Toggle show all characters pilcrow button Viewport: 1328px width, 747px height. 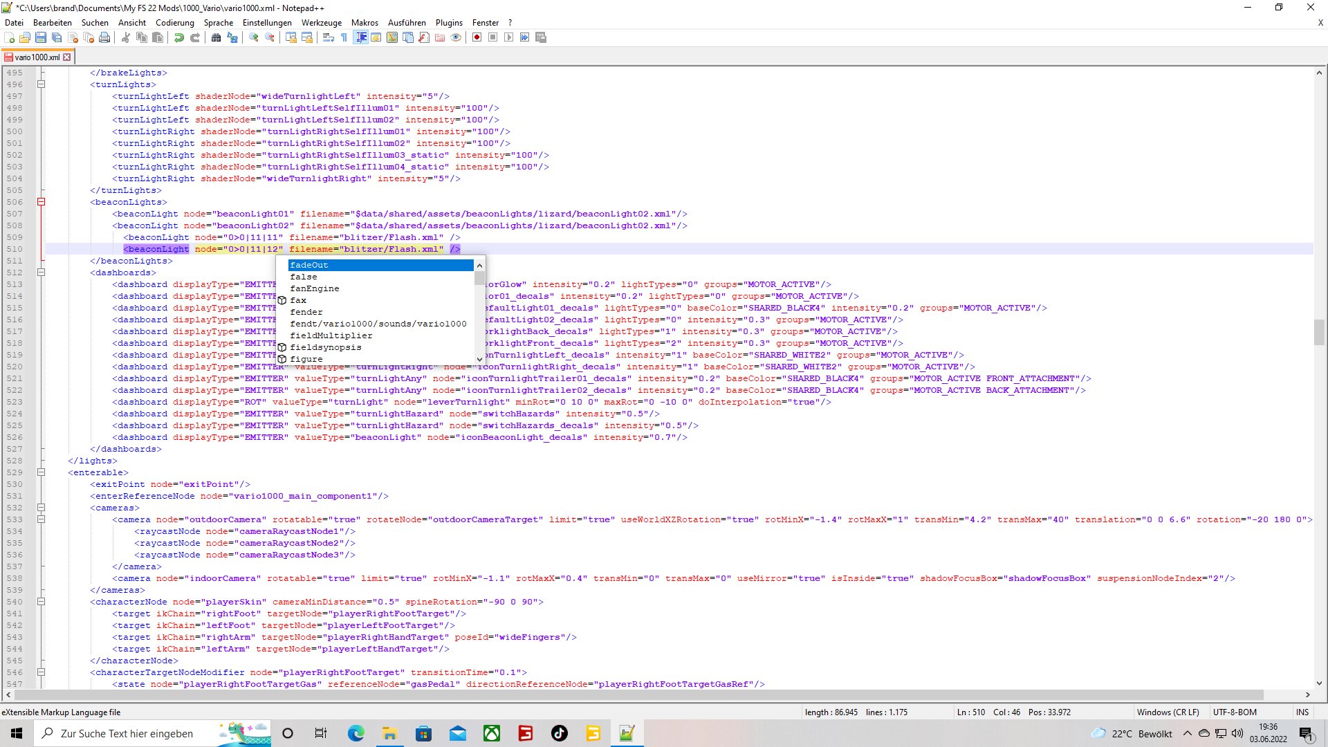[344, 37]
